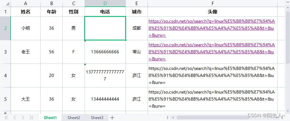Jump to the first sheet arrow
Screen dimensions: 290x121
click(6, 118)
